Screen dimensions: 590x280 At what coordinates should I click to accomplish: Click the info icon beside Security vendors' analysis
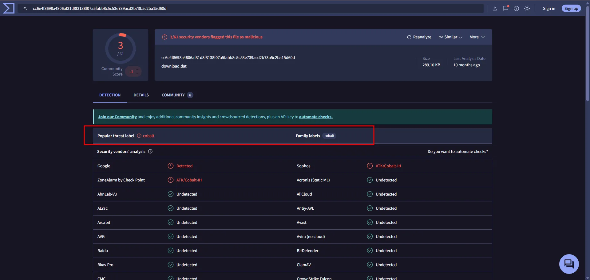pos(150,151)
